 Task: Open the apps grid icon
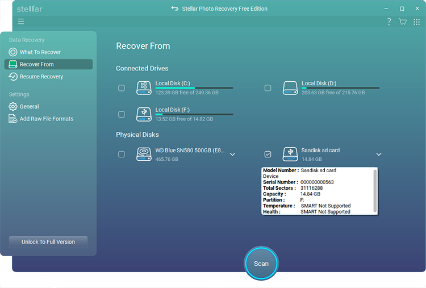416,22
